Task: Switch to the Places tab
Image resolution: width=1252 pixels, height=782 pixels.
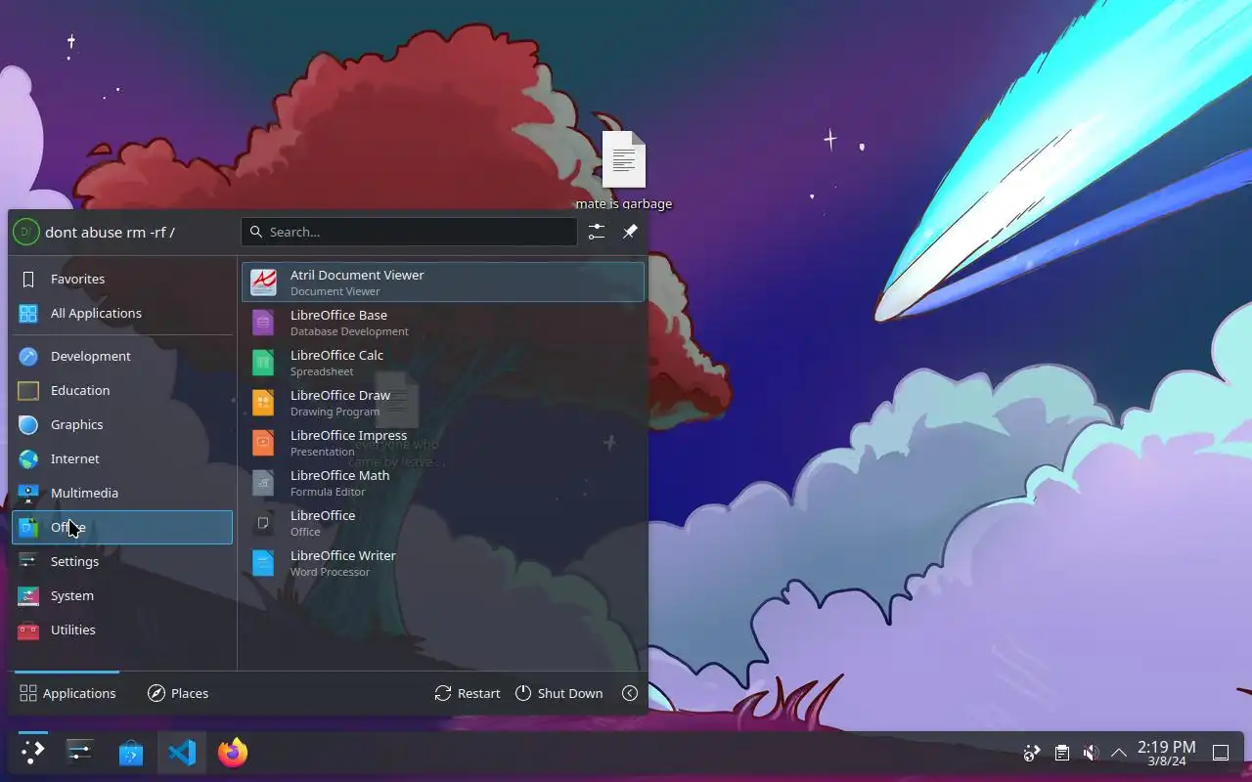Action: (x=178, y=693)
